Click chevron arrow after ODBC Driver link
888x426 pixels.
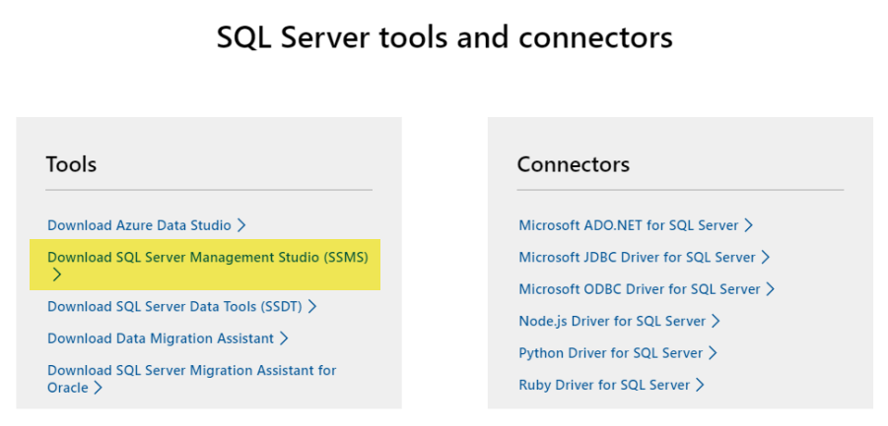point(770,289)
